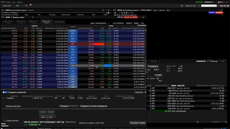The image size is (230, 129).
Task: Click the СЧЕТ button in portfolio panel
Action: (158, 75)
